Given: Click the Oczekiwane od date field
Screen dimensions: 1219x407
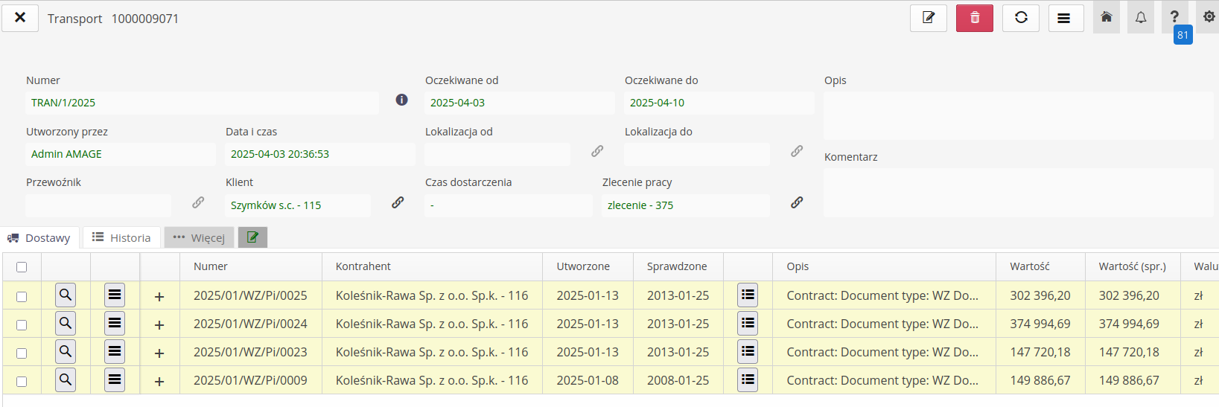Looking at the screenshot, I should (519, 103).
